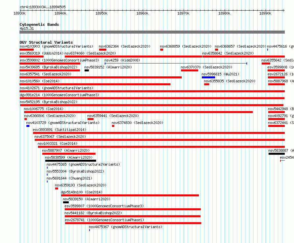
Task: Click nsv4475367 gnomADStructuralVariants label
Action: tap(126, 227)
